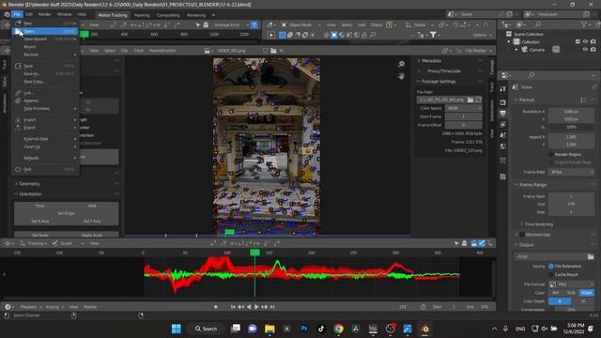Hide the Camera with eye icon
601x338 pixels.
coord(585,50)
